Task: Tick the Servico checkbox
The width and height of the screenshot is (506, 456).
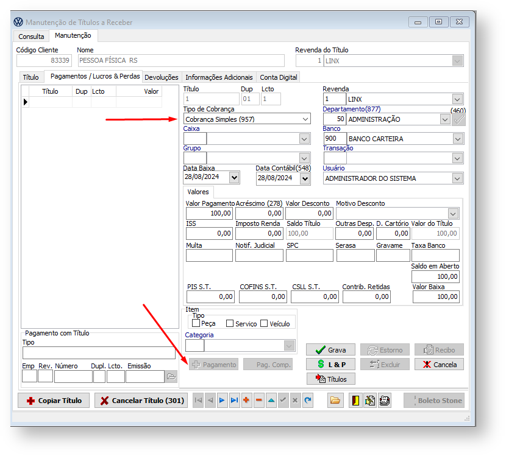Action: coord(230,323)
